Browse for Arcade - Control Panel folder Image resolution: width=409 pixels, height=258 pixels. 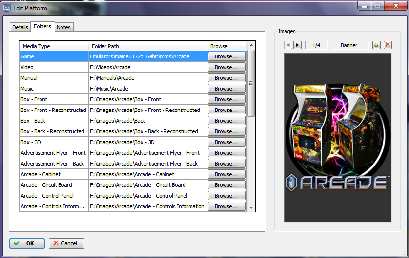coord(226,196)
